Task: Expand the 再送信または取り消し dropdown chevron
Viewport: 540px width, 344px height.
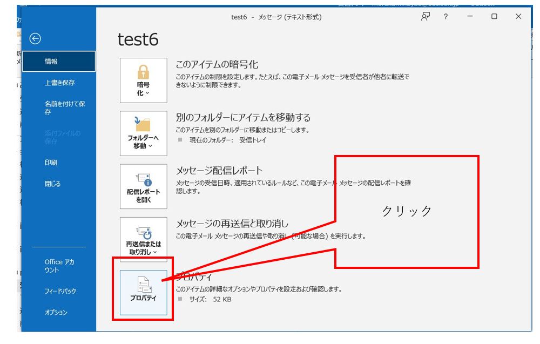Action: point(155,251)
